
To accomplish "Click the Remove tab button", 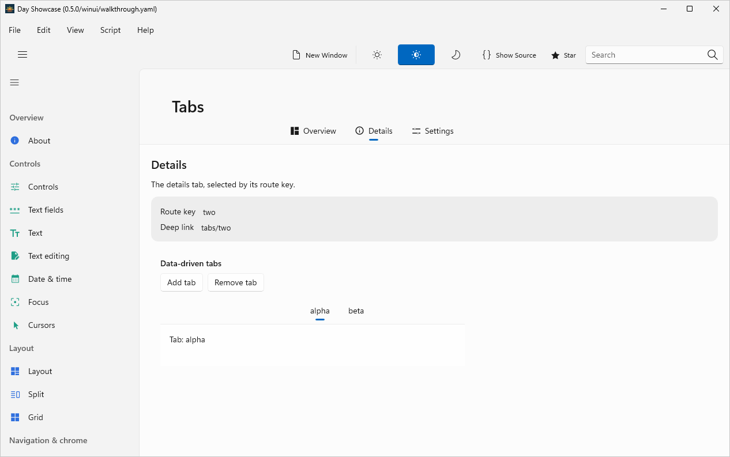I will [236, 282].
